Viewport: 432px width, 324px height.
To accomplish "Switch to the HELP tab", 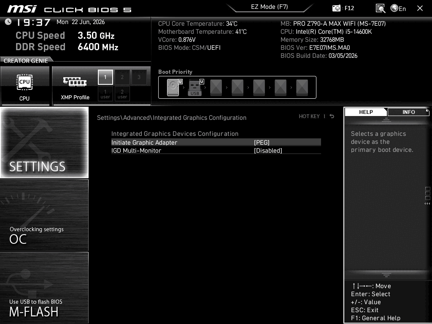I will (366, 112).
